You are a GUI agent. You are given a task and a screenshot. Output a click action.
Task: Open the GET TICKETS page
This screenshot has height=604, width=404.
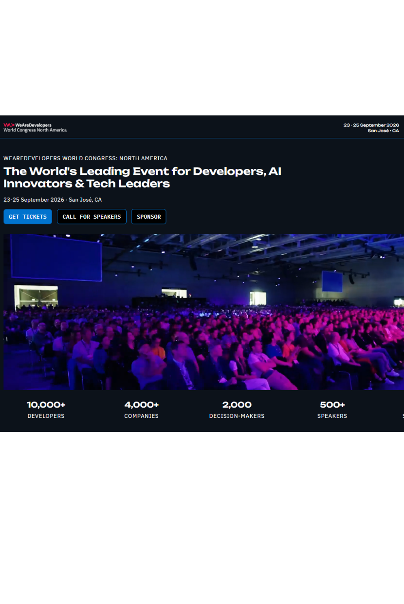(27, 216)
